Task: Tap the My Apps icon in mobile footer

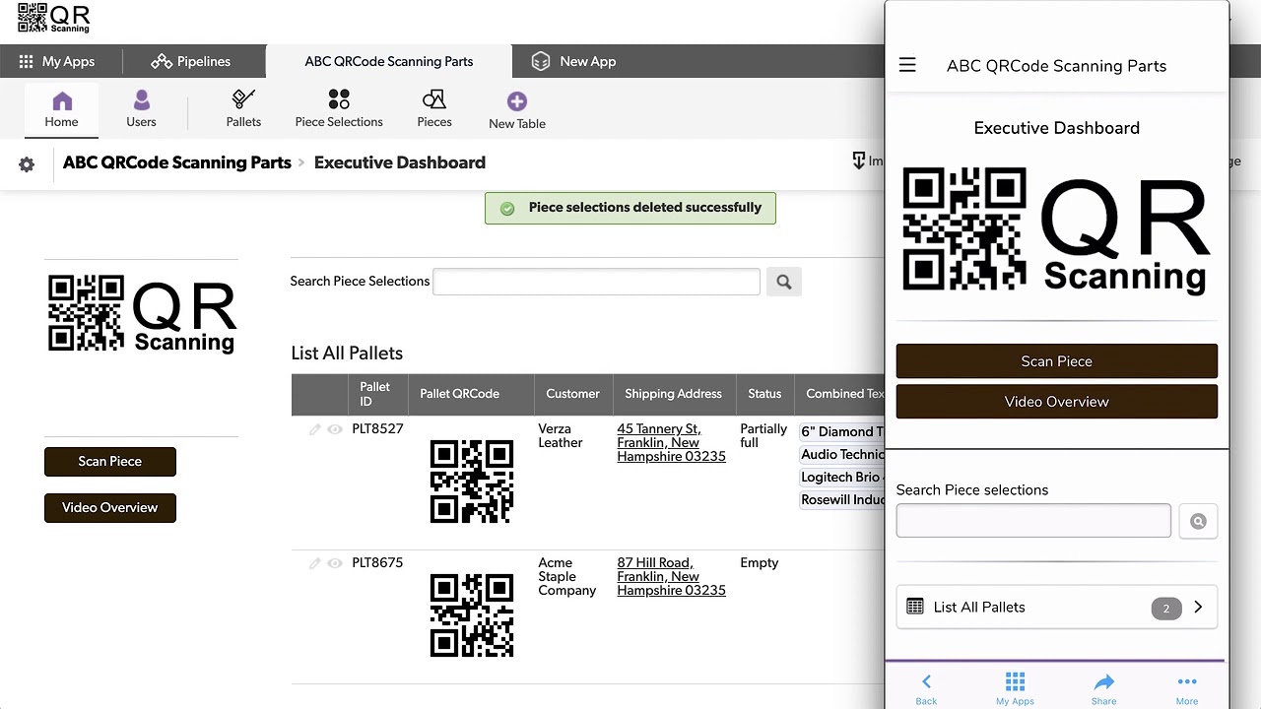Action: click(1015, 688)
